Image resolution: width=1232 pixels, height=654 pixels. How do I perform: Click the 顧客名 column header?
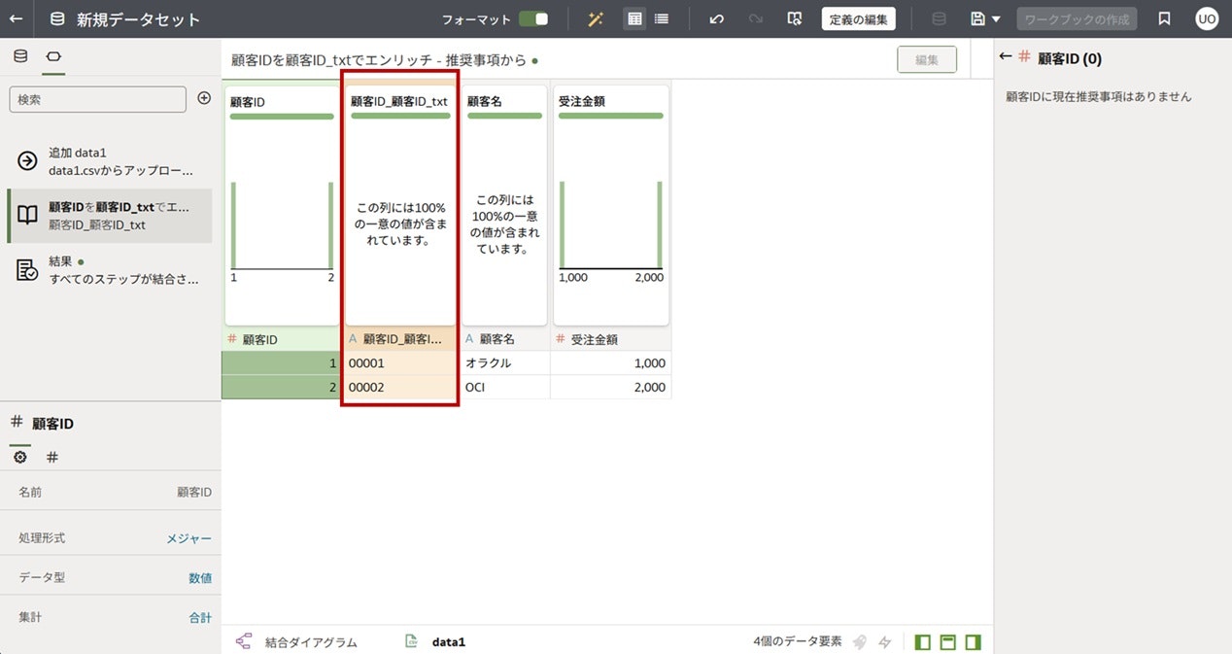point(505,339)
